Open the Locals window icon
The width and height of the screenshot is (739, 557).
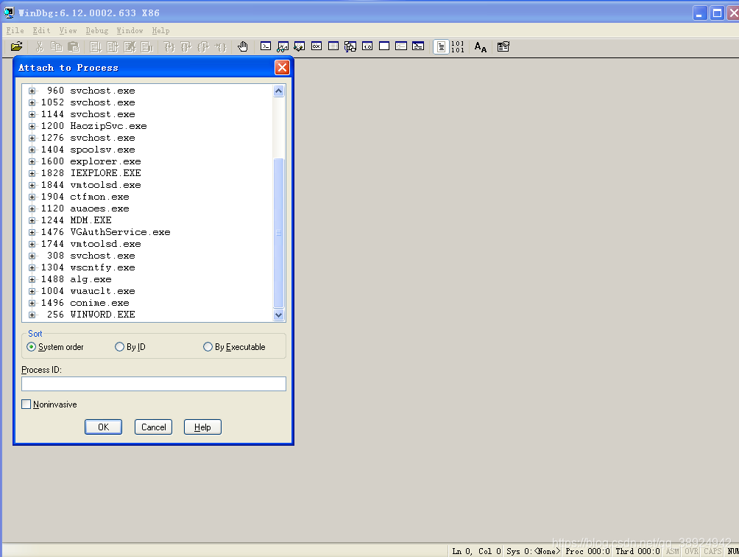[300, 46]
